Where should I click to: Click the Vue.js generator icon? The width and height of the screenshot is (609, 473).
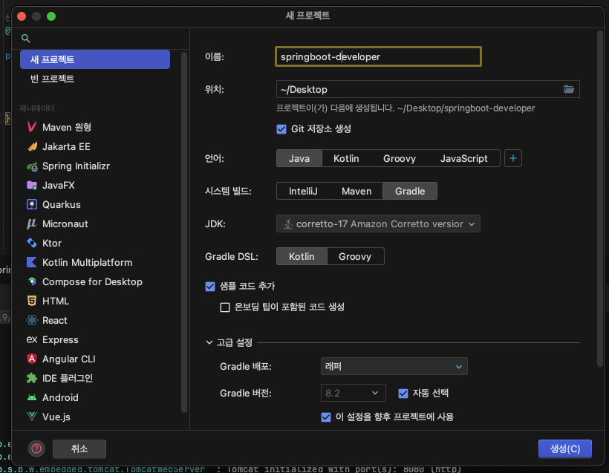coord(32,417)
